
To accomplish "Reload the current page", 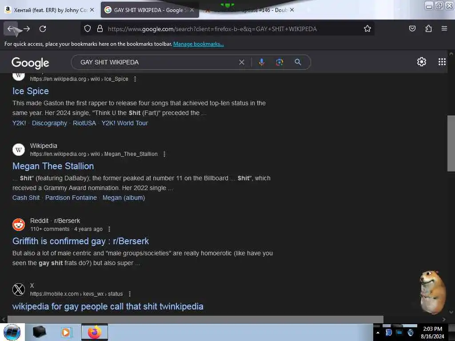I will click(x=43, y=29).
